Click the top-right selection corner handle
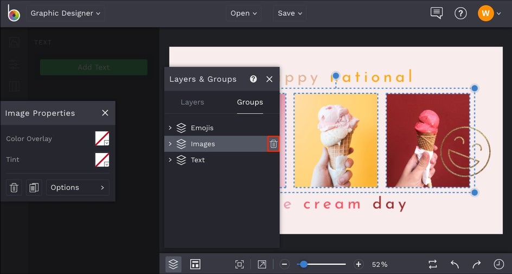This screenshot has height=274, width=512. point(475,88)
